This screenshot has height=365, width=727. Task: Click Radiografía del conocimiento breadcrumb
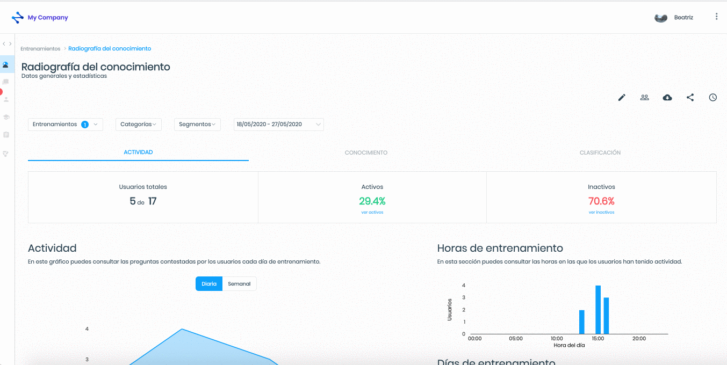click(110, 49)
